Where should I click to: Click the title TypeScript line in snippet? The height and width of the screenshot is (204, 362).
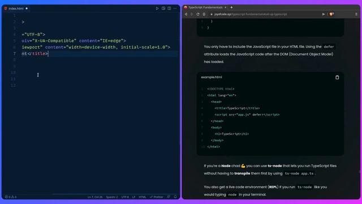click(x=237, y=108)
